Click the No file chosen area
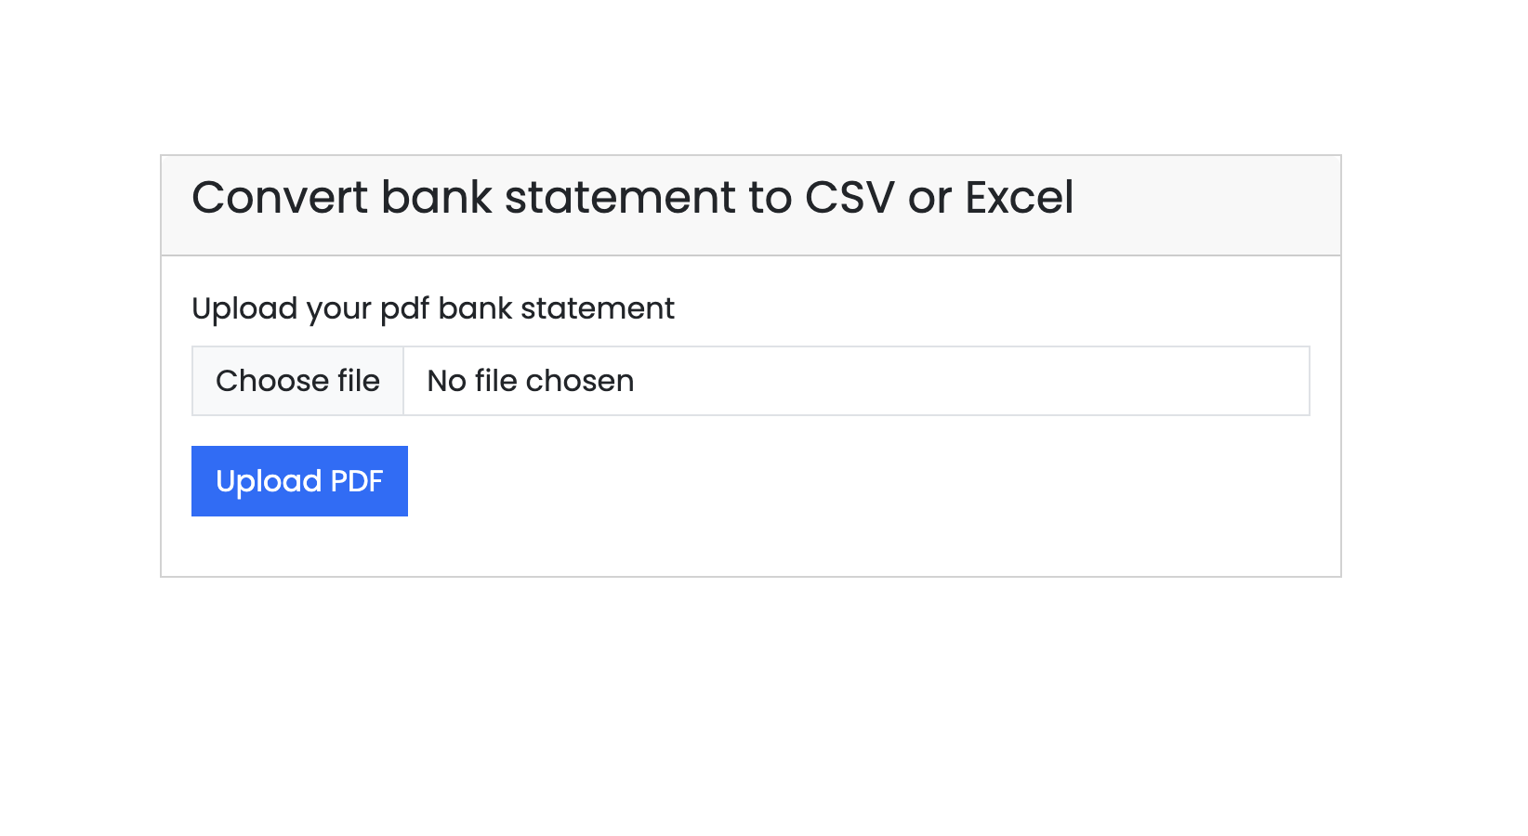The image size is (1528, 836). pyautogui.click(x=528, y=381)
